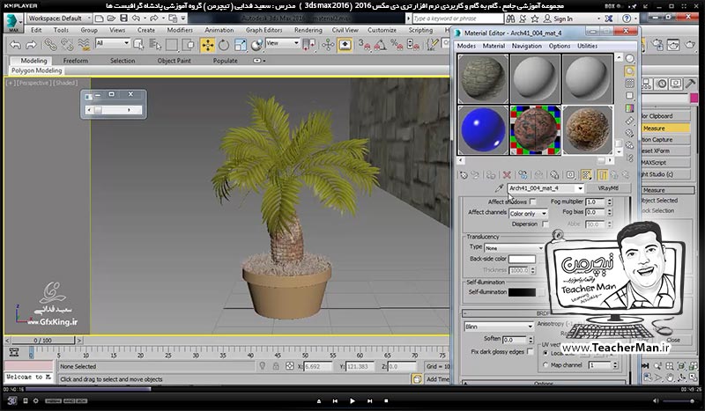Open the Back-side color swatch
The width and height of the screenshot is (705, 411).
(x=522, y=259)
